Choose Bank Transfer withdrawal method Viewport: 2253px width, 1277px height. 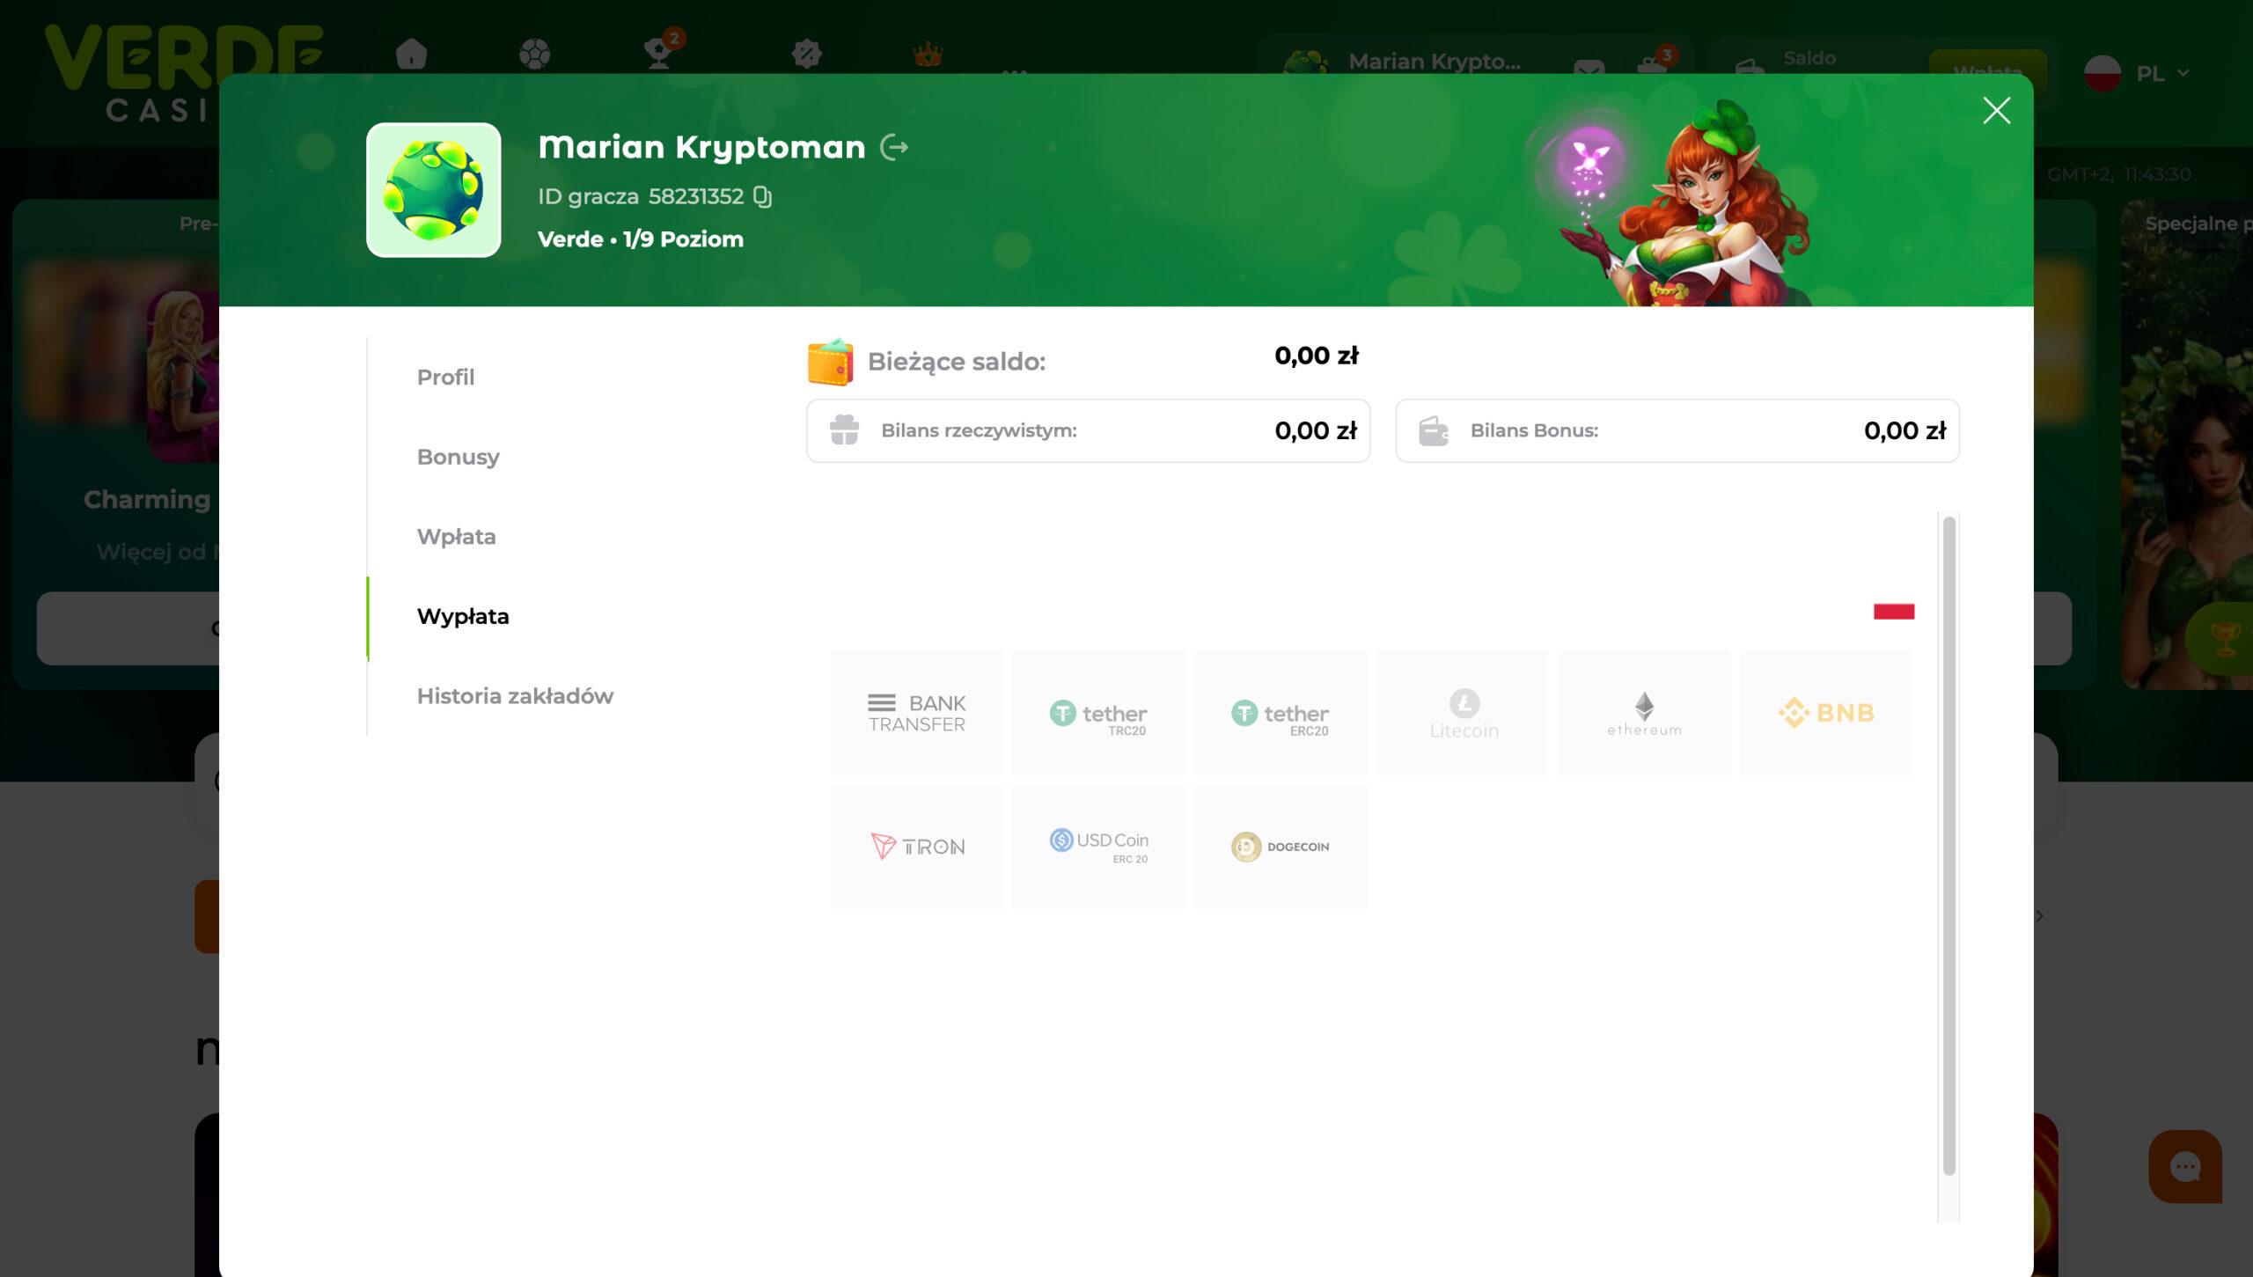[x=917, y=713]
